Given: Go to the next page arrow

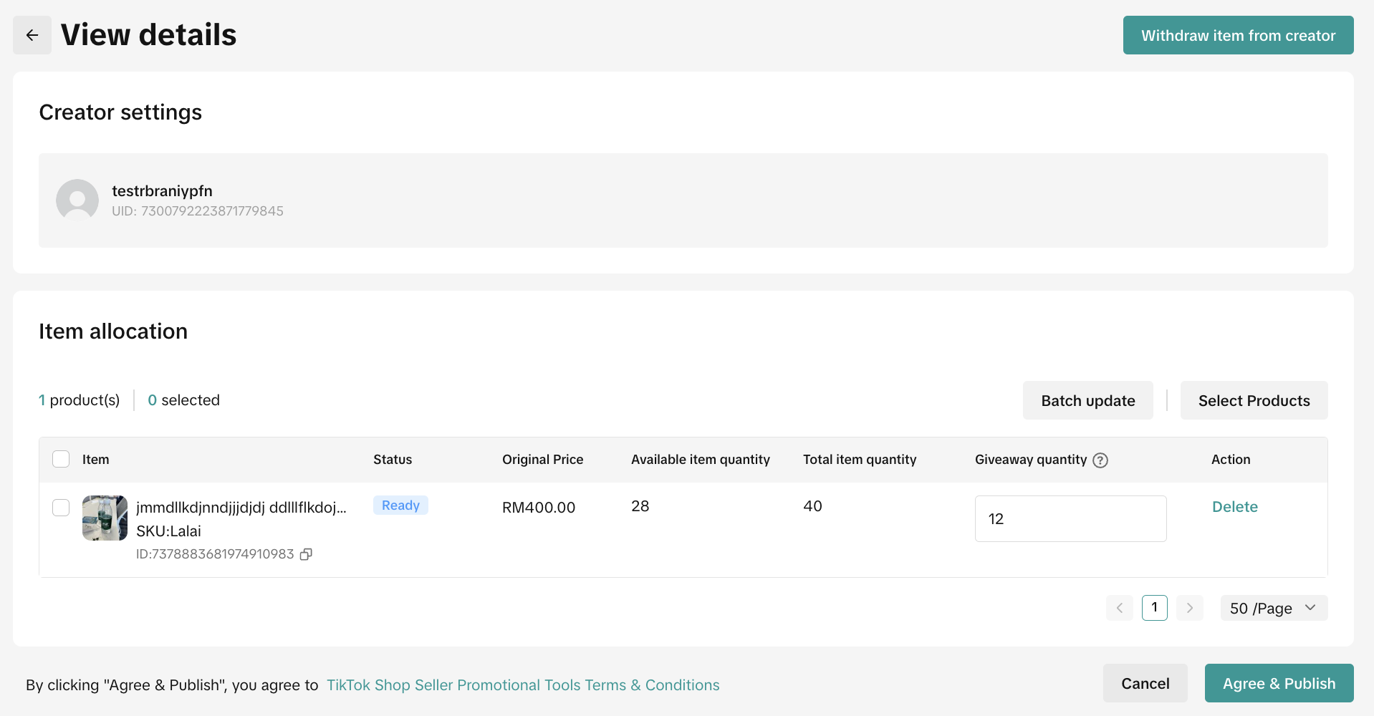Looking at the screenshot, I should point(1189,608).
